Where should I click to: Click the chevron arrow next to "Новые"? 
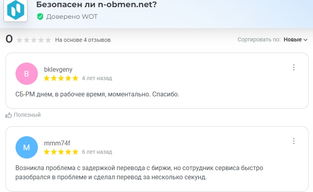[305, 40]
